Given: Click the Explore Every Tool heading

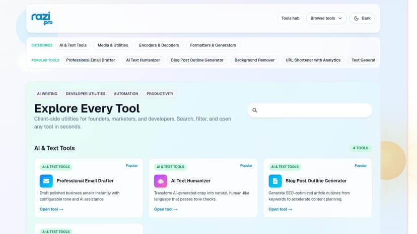Looking at the screenshot, I should coord(87,108).
